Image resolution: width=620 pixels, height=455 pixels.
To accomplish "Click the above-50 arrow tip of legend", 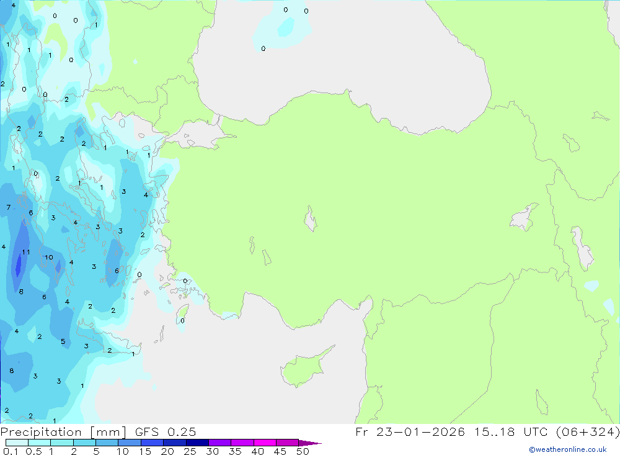I will [x=309, y=443].
